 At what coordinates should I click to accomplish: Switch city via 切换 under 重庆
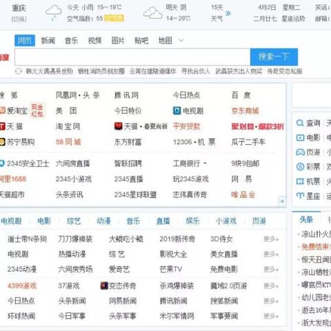[19, 19]
